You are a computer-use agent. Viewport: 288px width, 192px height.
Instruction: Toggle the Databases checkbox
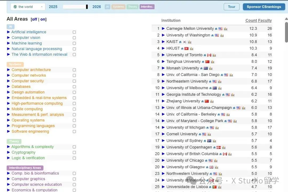[74, 87]
